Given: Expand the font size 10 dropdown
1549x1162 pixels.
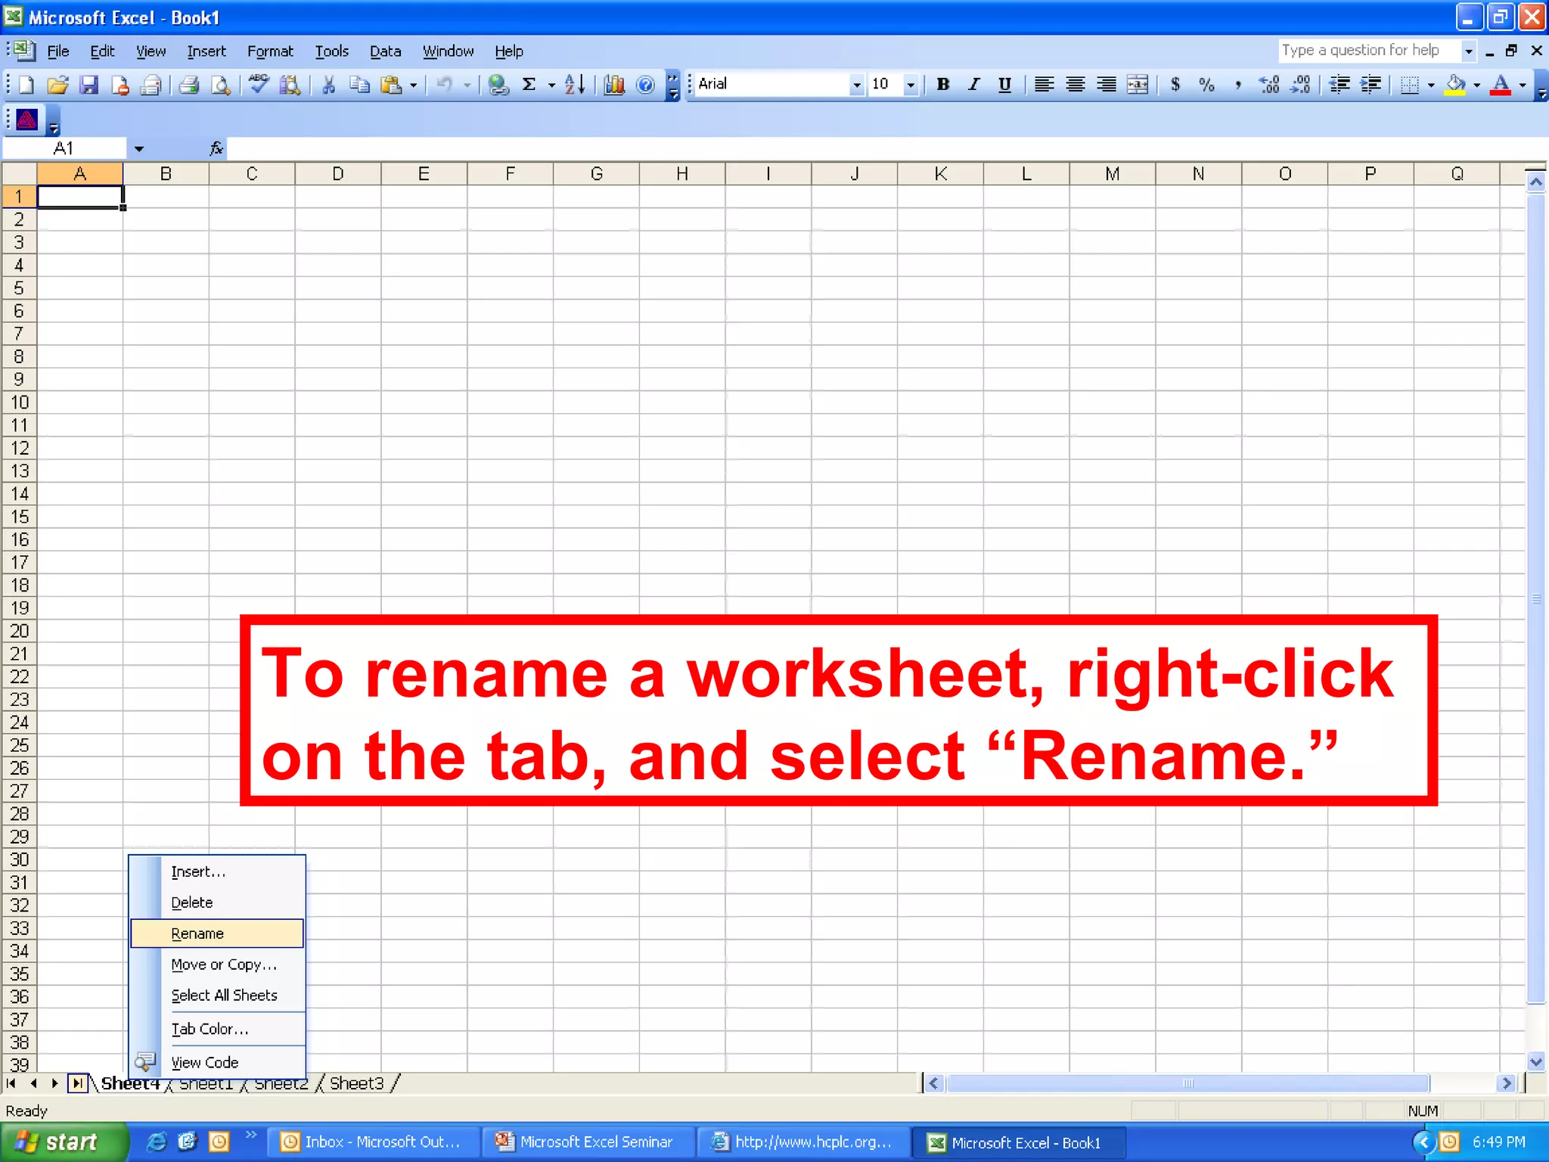Looking at the screenshot, I should [911, 85].
